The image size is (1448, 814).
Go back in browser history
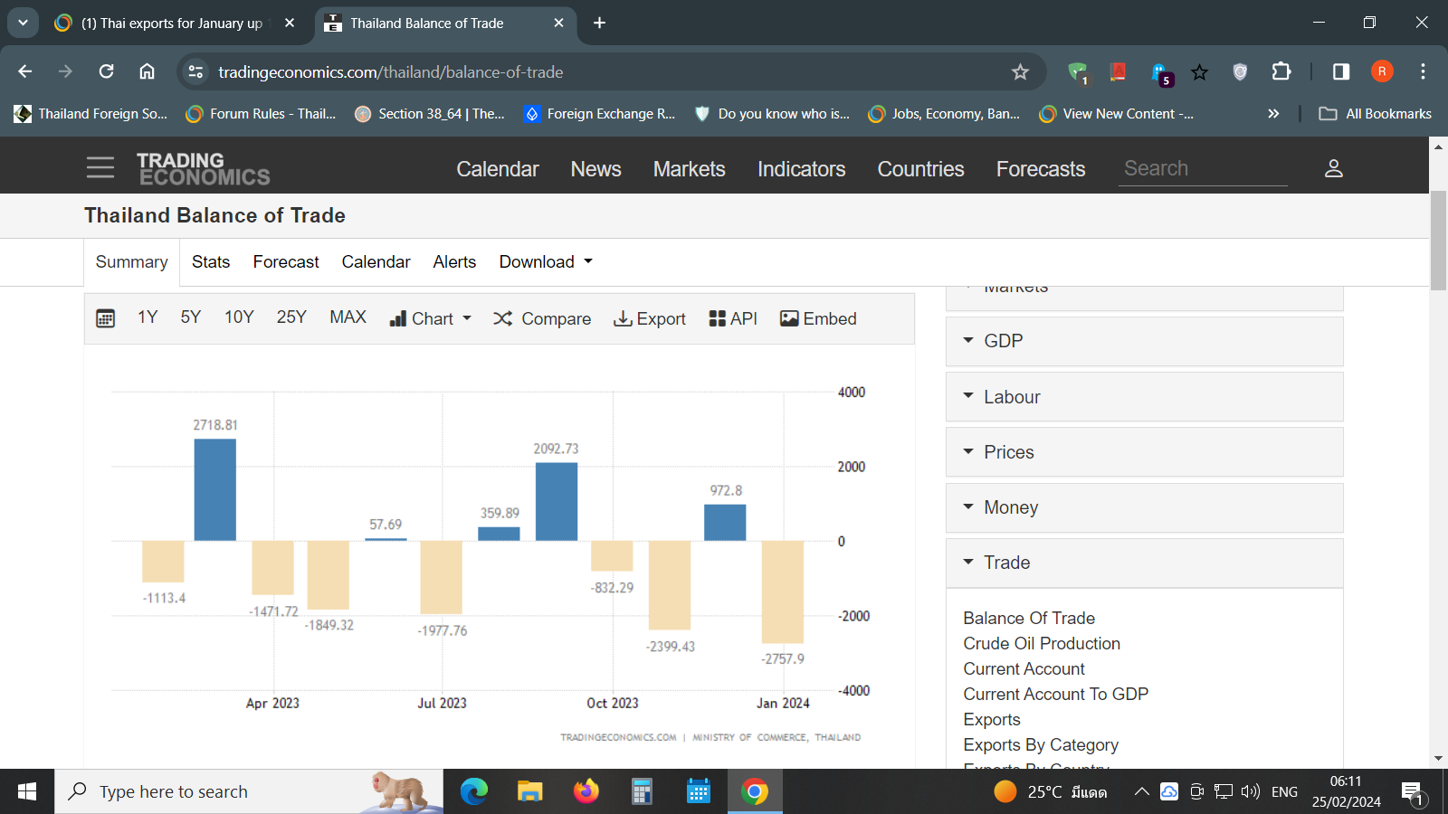point(25,71)
